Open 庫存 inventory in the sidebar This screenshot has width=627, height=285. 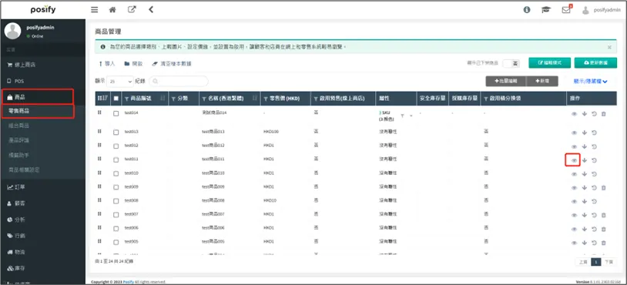43,268
